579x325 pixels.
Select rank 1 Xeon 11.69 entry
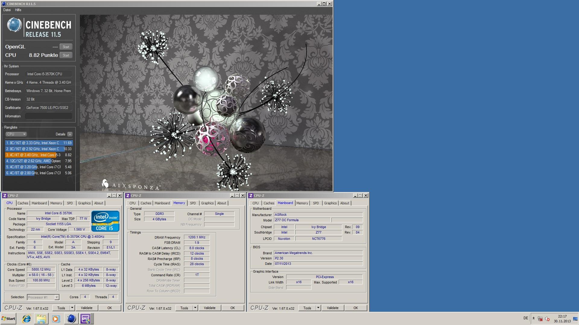click(39, 143)
